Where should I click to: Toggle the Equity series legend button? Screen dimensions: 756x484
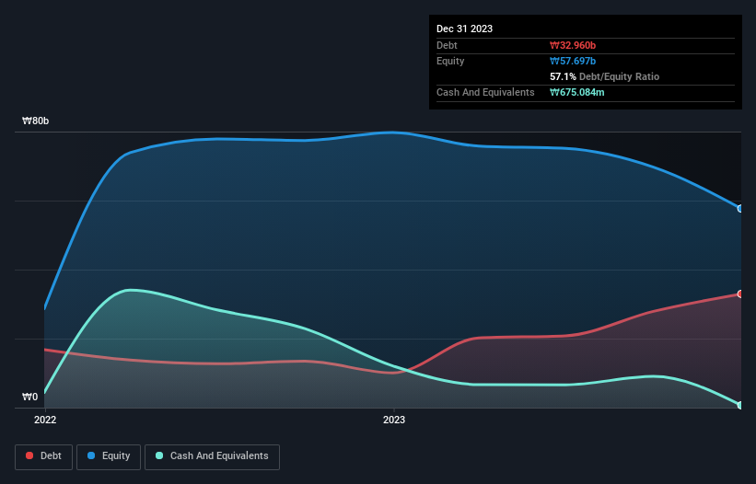(x=109, y=456)
